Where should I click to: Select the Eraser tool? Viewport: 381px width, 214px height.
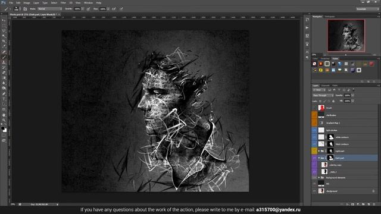pos(4,73)
